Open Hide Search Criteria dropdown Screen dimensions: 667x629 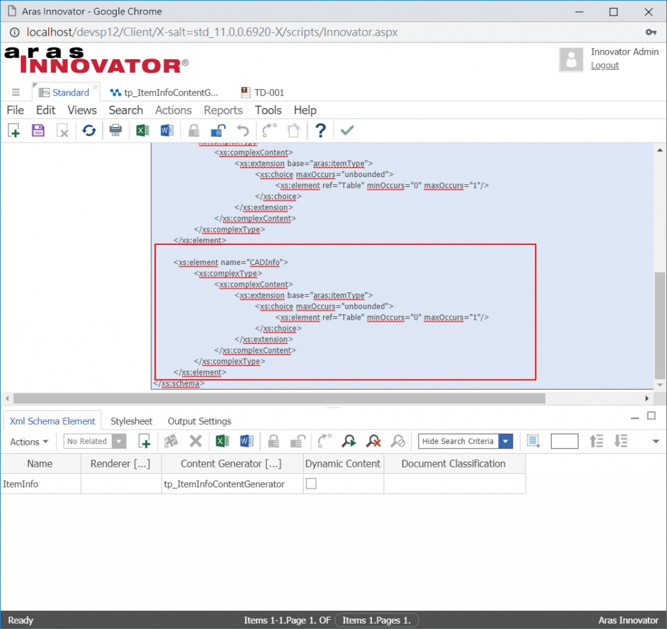[505, 441]
